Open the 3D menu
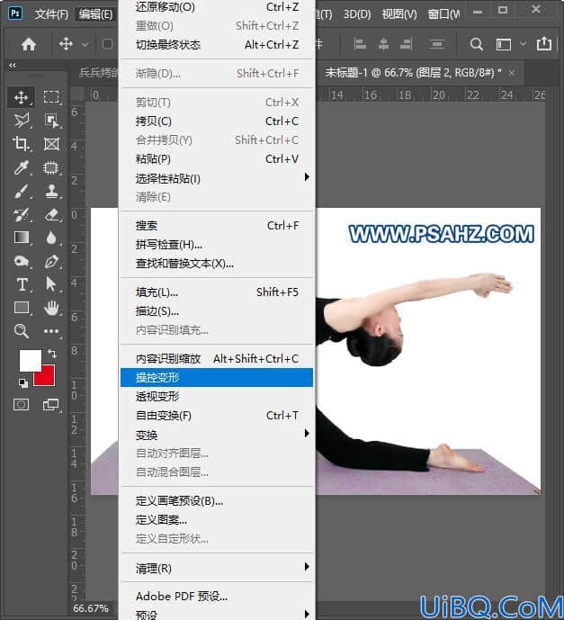564x620 pixels. point(357,14)
